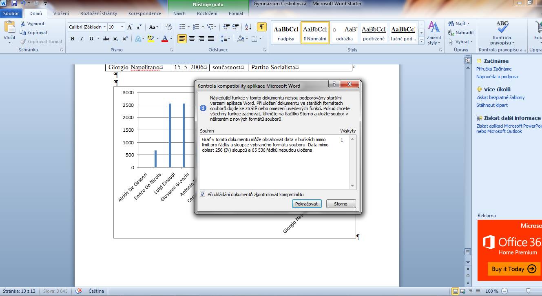Image resolution: width=542 pixels, height=296 pixels.
Task: Toggle strikethrough text
Action: pyautogui.click(x=106, y=39)
